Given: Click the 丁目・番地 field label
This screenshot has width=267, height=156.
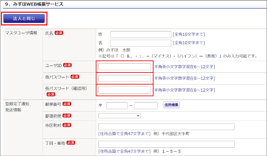Looking at the screenshot, I should click(x=55, y=143).
